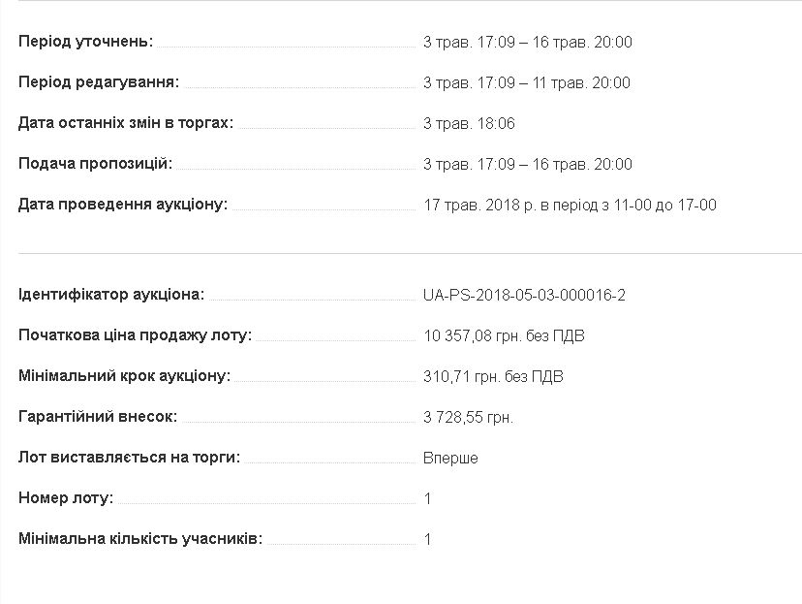
Task: Click the guarantee deposit amount 3 728,55 грн.
Action: pos(468,417)
